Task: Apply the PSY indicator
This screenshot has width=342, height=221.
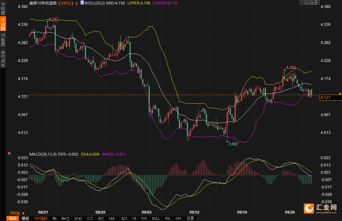Action: [x=144, y=218]
